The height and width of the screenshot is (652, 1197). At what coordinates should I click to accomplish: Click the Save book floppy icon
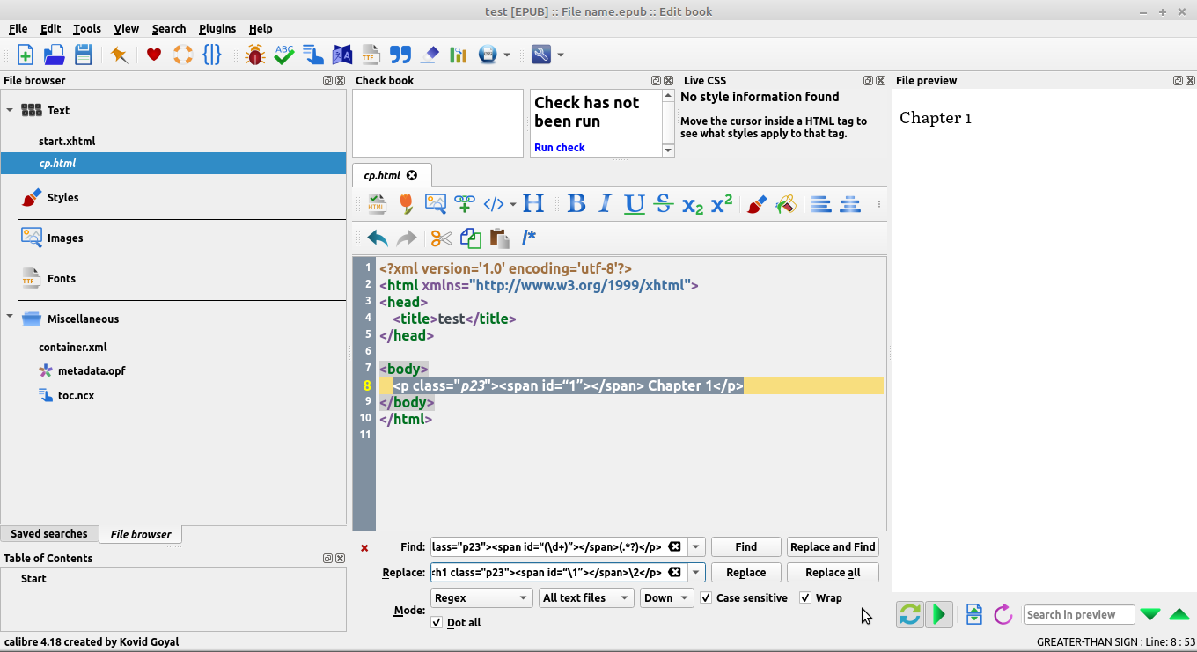84,55
